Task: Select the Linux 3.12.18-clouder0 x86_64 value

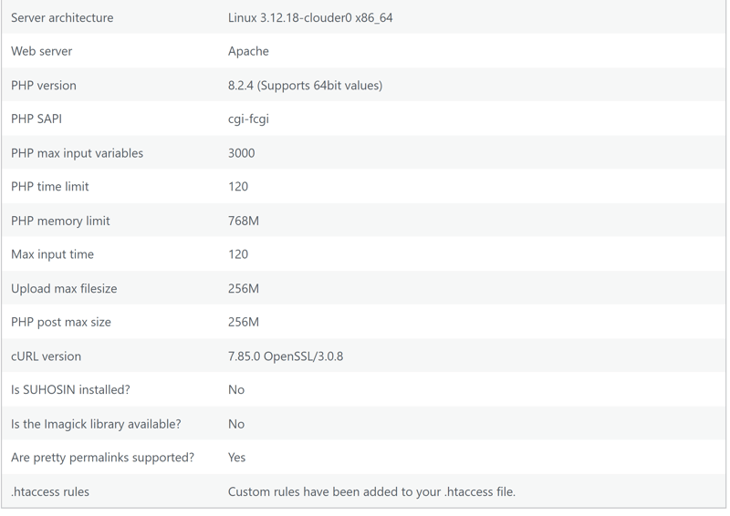Action: (310, 17)
